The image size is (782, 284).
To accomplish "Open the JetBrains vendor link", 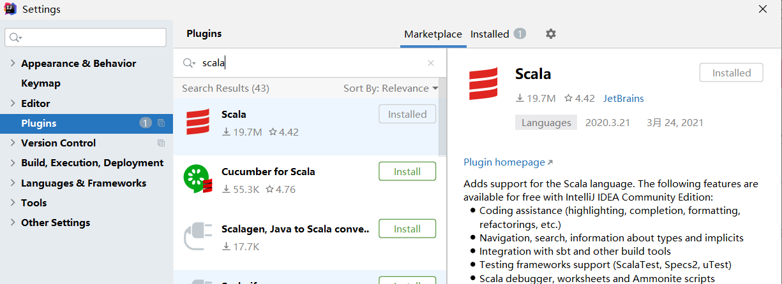I will 623,99.
